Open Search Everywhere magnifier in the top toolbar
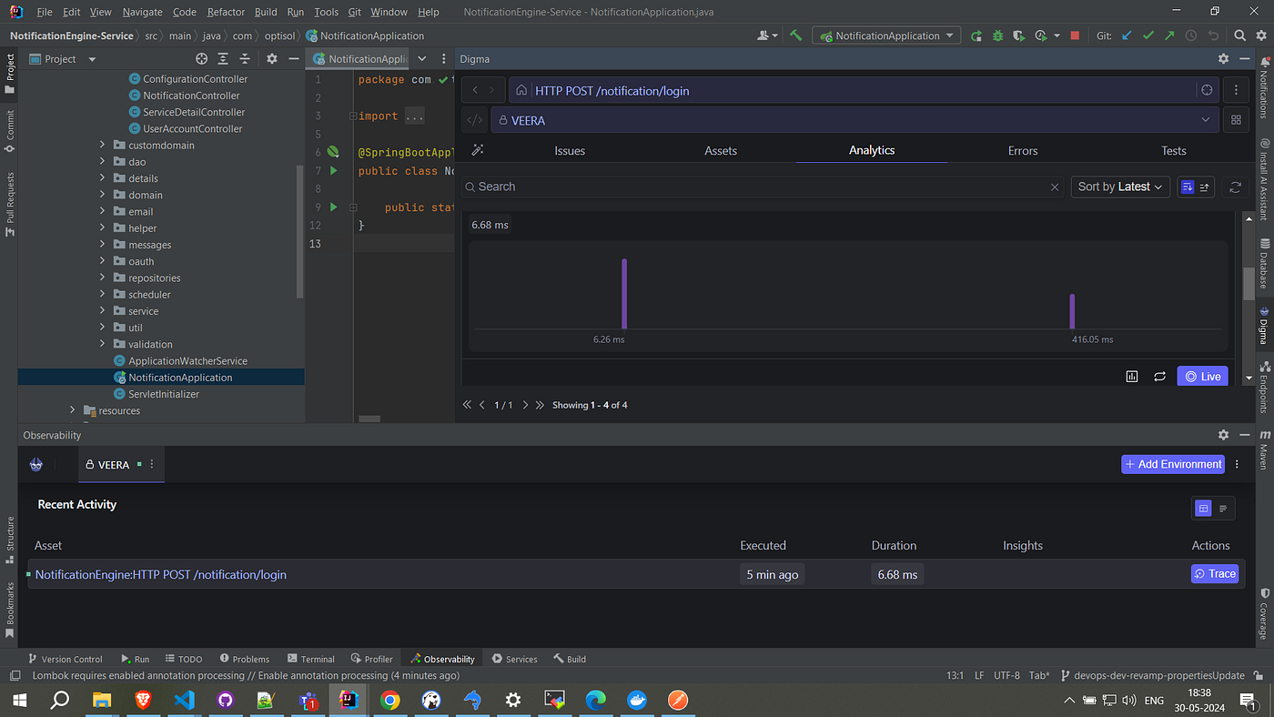The width and height of the screenshot is (1274, 717). [x=1239, y=35]
